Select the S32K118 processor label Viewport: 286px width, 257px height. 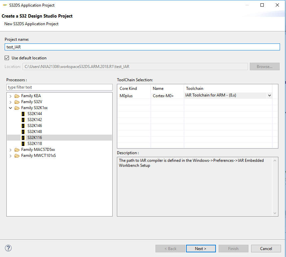pyautogui.click(x=35, y=144)
